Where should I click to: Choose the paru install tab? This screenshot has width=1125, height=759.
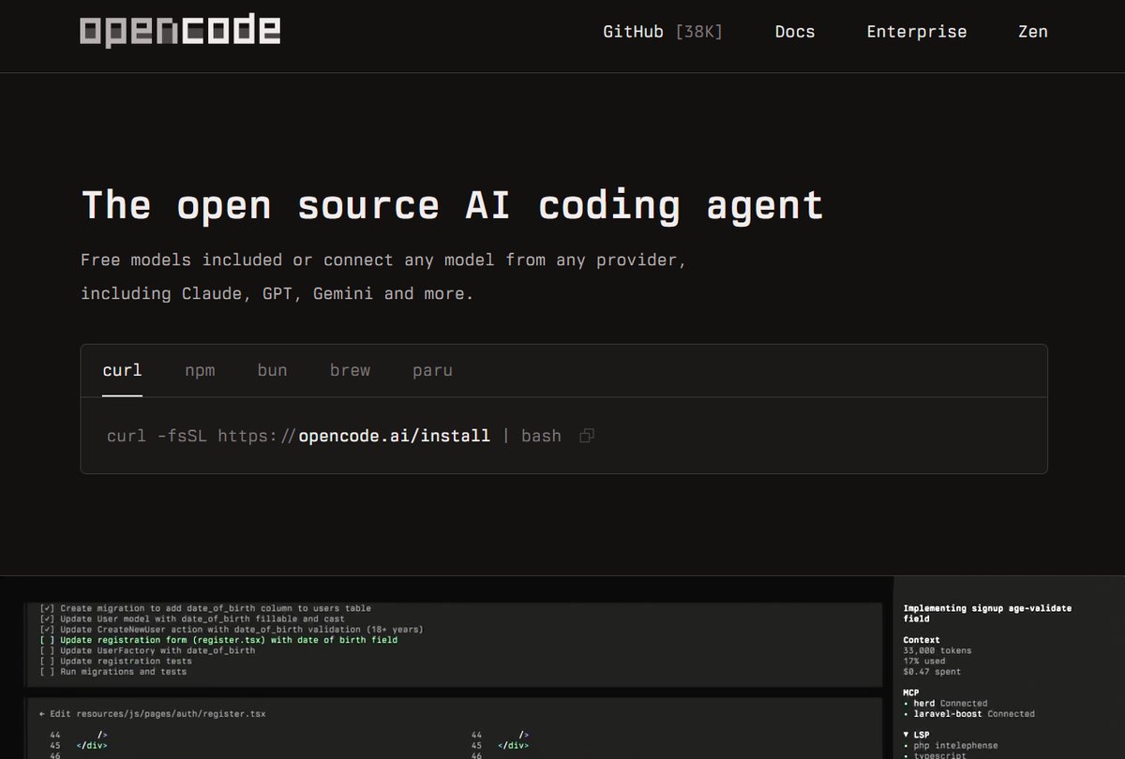coord(432,370)
